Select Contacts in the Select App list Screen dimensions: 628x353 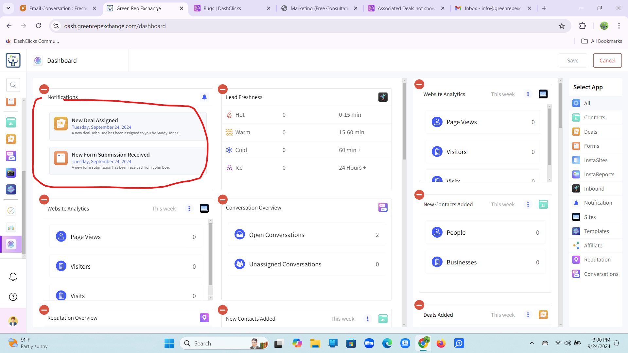(x=595, y=117)
